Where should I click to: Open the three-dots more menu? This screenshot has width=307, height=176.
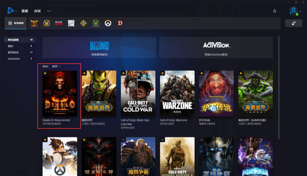coord(49,11)
